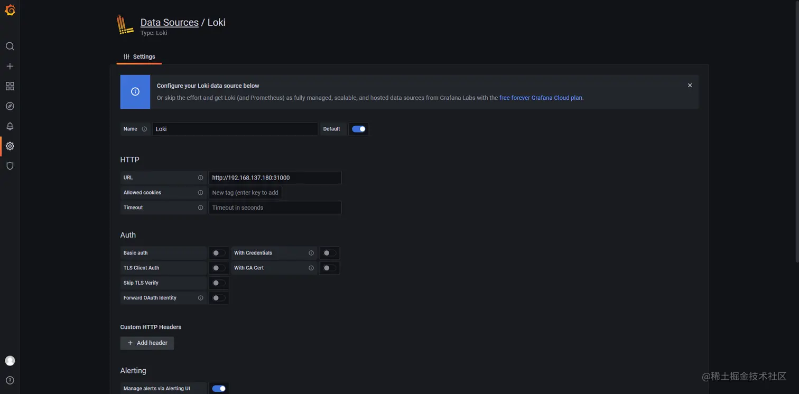This screenshot has height=394, width=799.
Task: Show info tooltip for Timeout
Action: [x=200, y=208]
